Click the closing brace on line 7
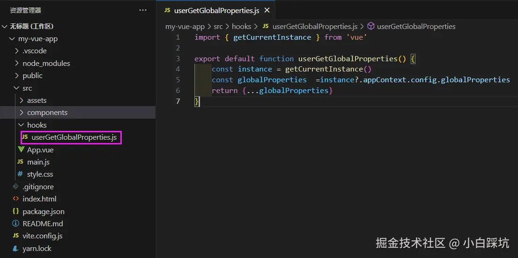The height and width of the screenshot is (258, 518). pos(197,101)
